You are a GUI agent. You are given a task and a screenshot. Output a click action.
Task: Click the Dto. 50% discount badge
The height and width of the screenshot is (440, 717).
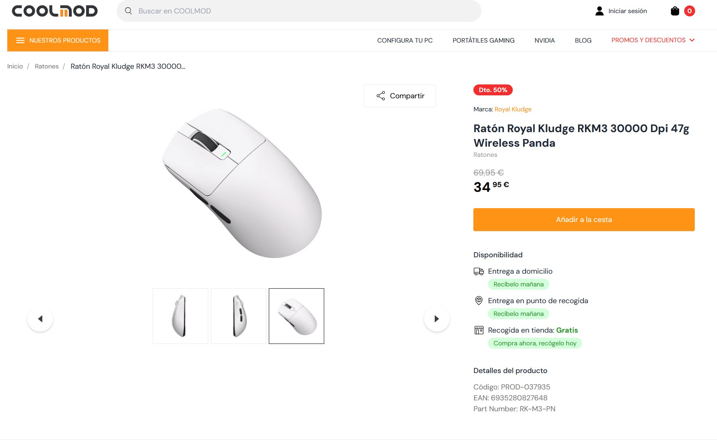pos(493,90)
